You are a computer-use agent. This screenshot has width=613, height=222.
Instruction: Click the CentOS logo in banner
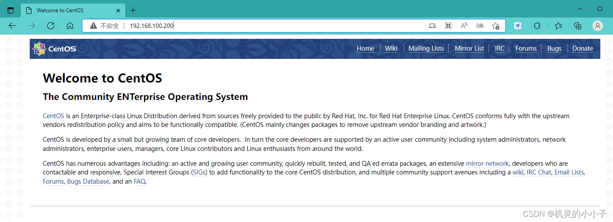pyautogui.click(x=55, y=48)
